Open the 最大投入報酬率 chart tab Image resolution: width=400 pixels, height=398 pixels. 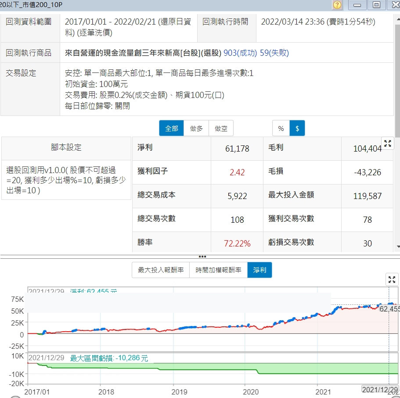click(x=161, y=270)
